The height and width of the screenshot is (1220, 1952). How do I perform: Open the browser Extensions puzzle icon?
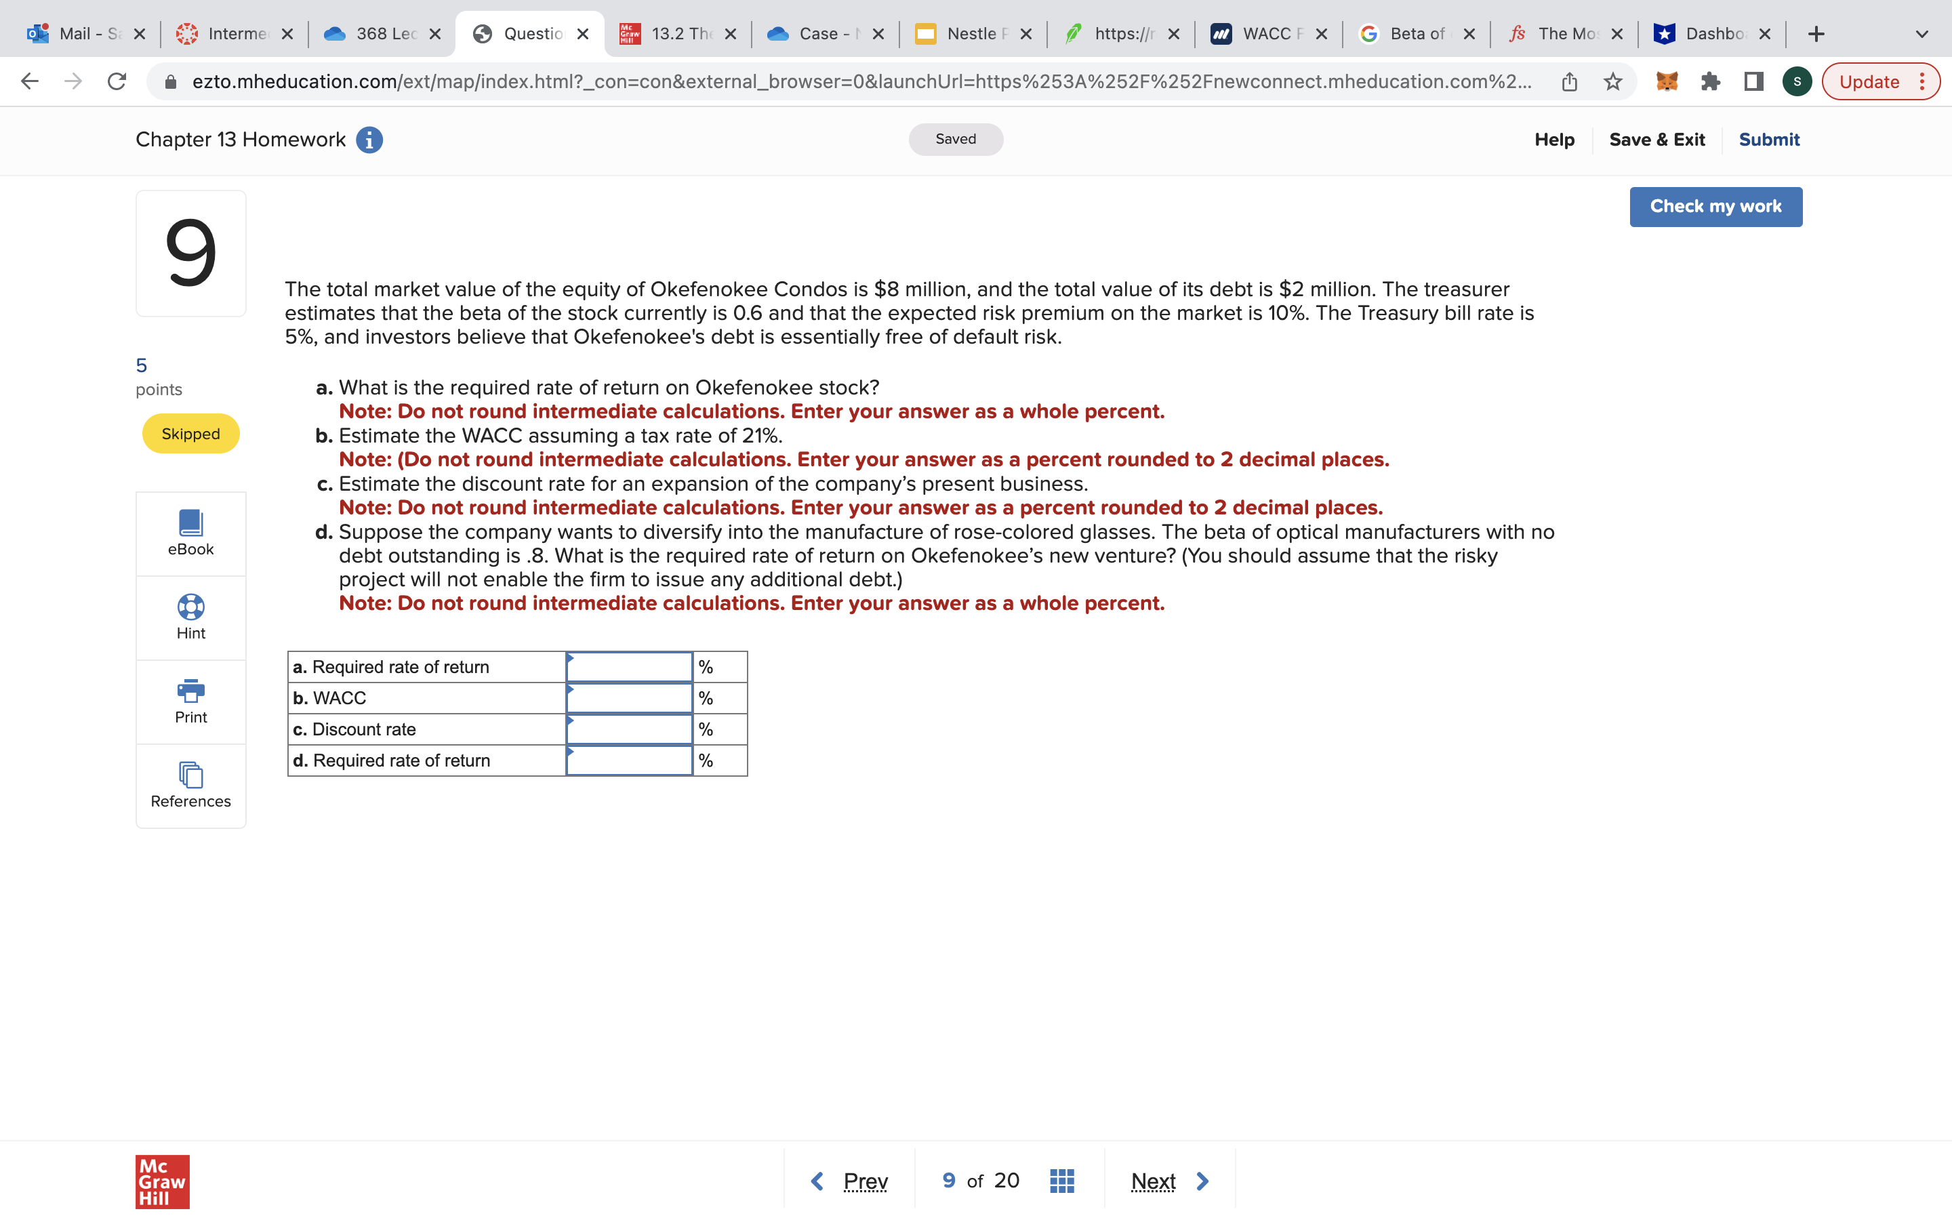point(1710,81)
